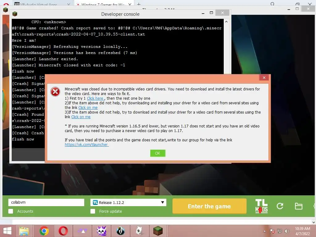Minimize the Developer console window
Image resolution: width=316 pixels, height=237 pixels.
tap(203, 13)
